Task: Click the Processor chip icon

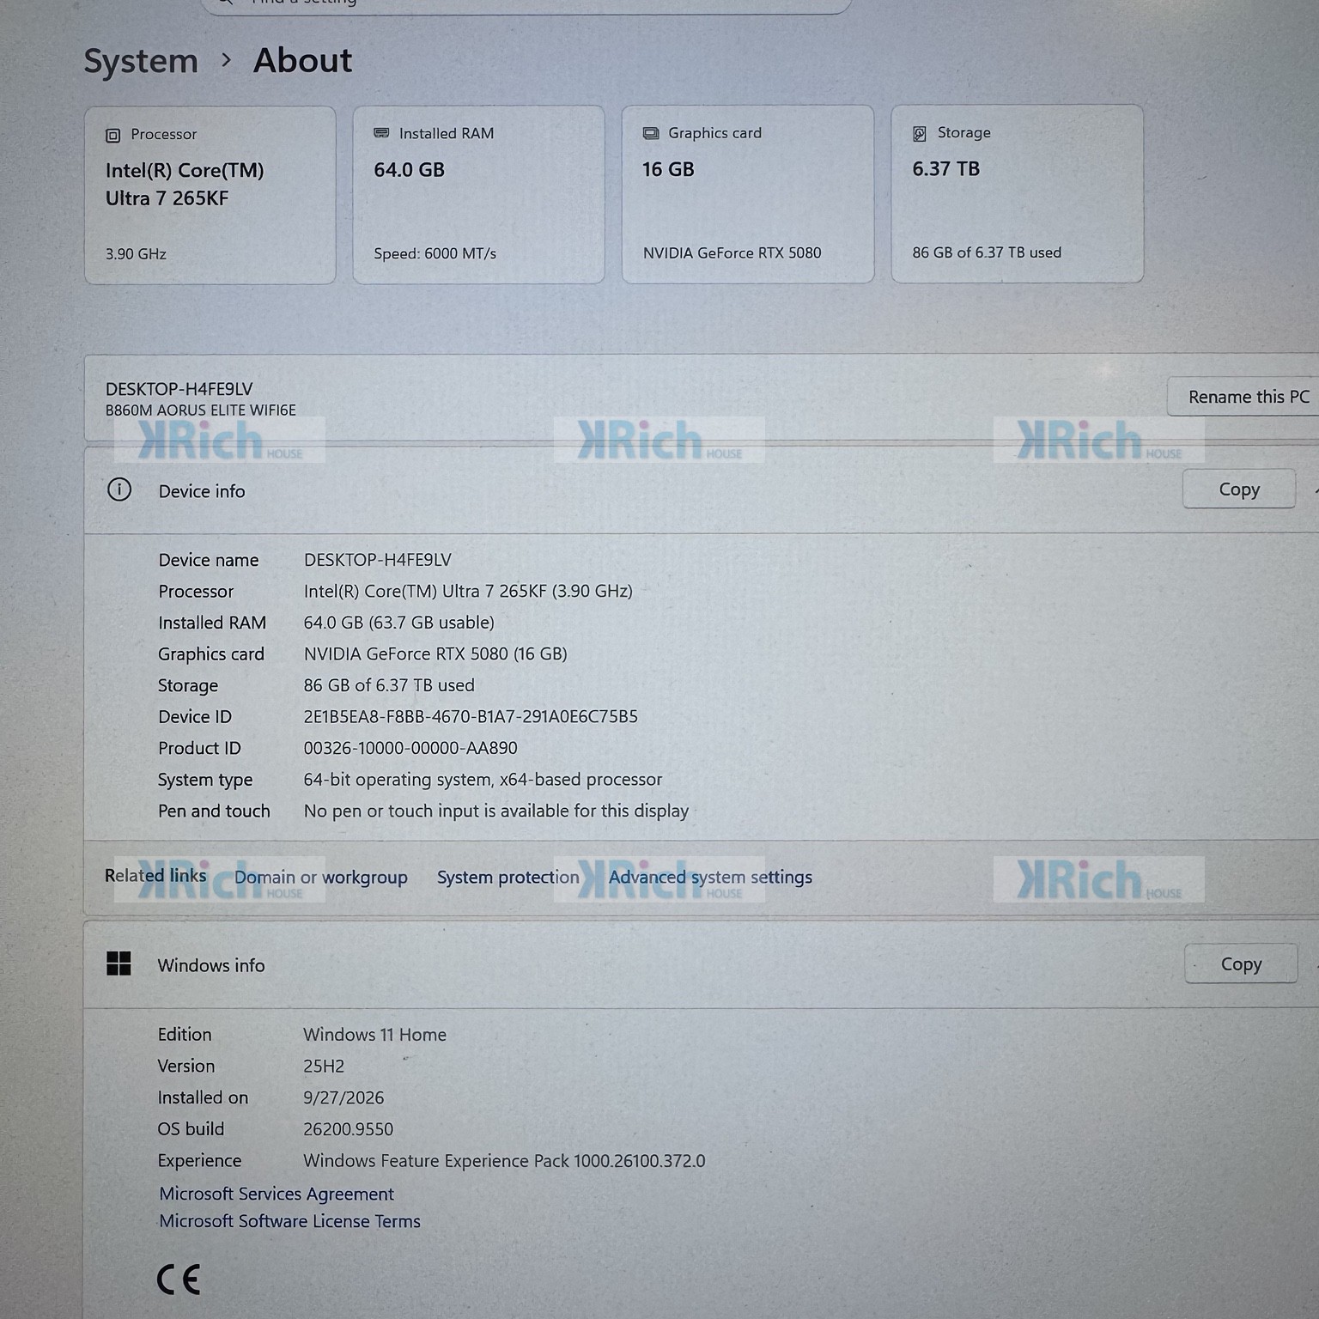Action: pyautogui.click(x=112, y=136)
